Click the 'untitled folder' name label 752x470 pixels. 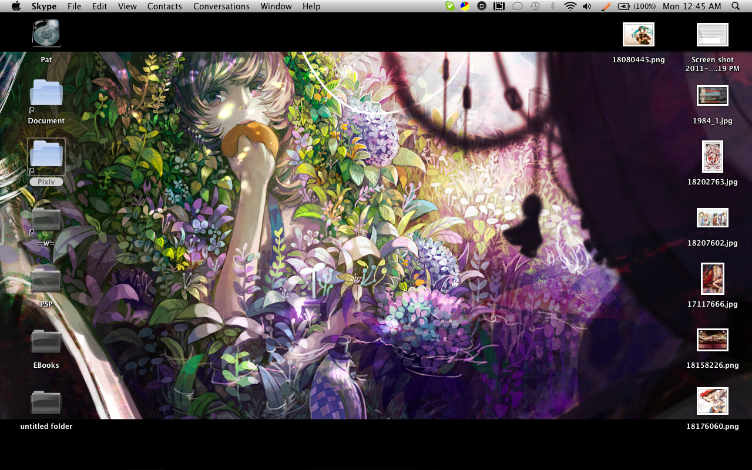(x=46, y=427)
